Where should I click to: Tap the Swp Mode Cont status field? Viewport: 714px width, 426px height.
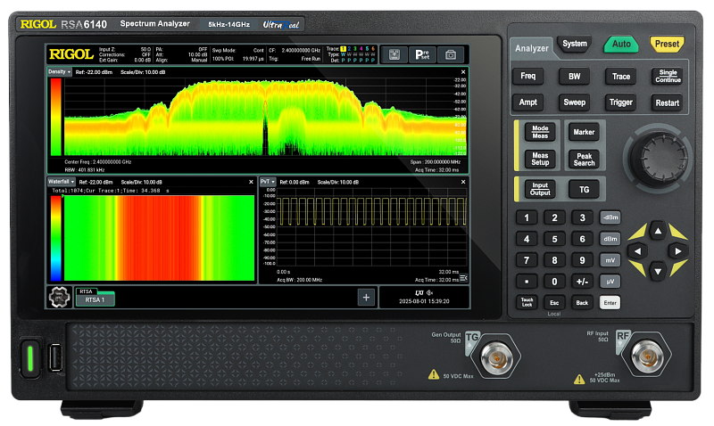pos(238,50)
